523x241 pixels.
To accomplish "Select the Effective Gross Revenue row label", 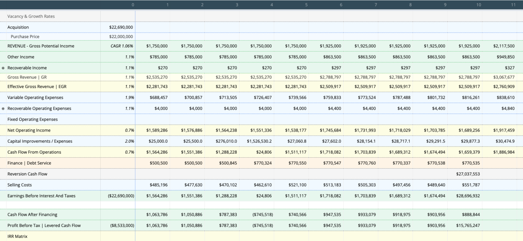I will click(38, 87).
